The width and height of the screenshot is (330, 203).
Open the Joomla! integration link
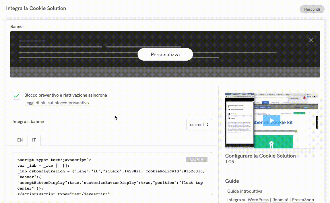click(280, 200)
